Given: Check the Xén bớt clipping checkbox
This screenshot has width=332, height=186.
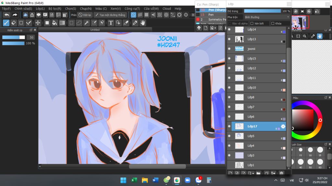Looking at the screenshot, I should pos(252,23).
